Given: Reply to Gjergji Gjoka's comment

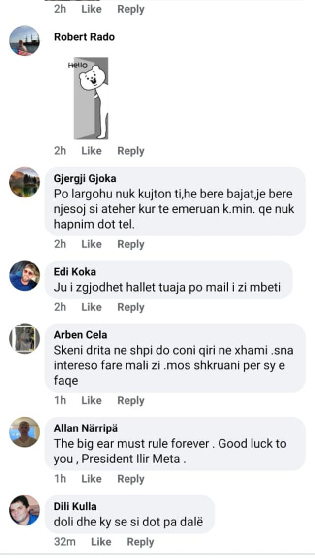Looking at the screenshot, I should (x=130, y=244).
